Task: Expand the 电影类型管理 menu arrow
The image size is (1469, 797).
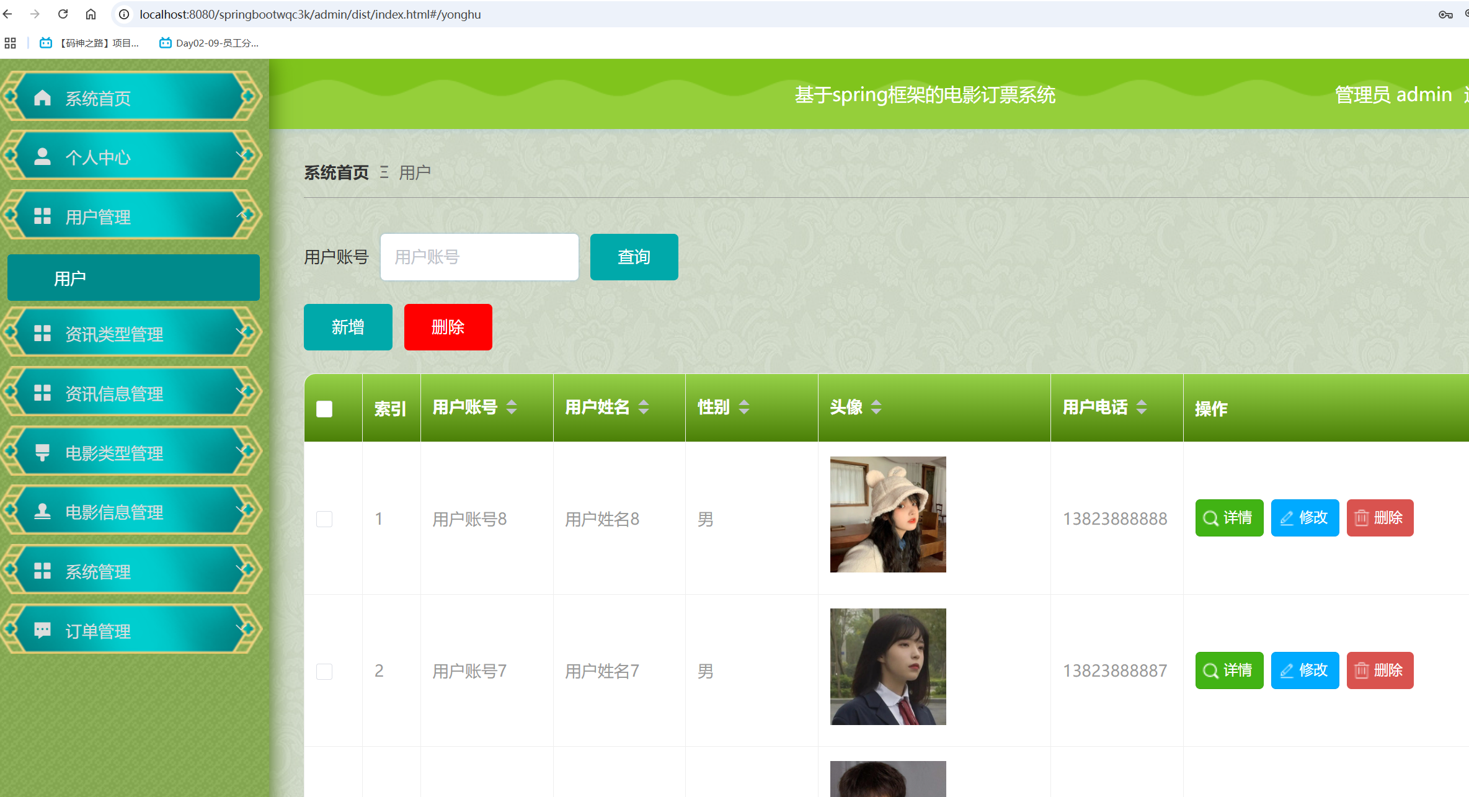Action: click(242, 451)
